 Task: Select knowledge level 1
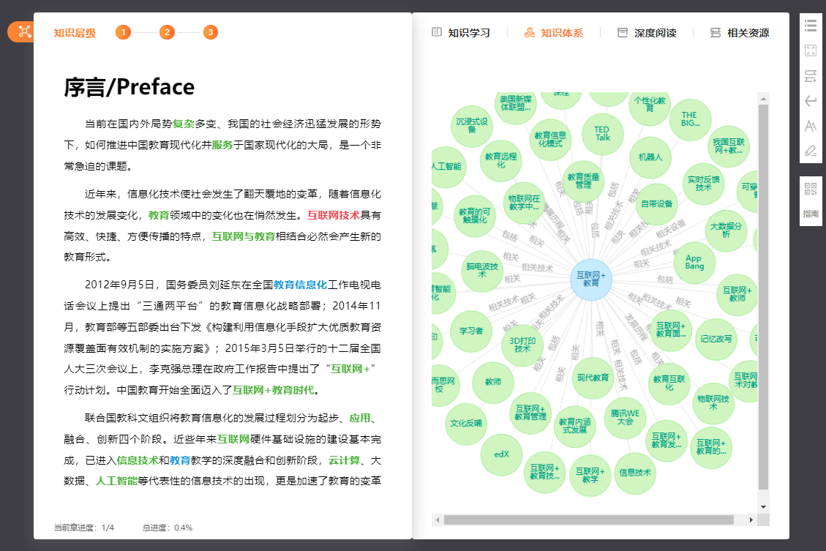point(123,32)
